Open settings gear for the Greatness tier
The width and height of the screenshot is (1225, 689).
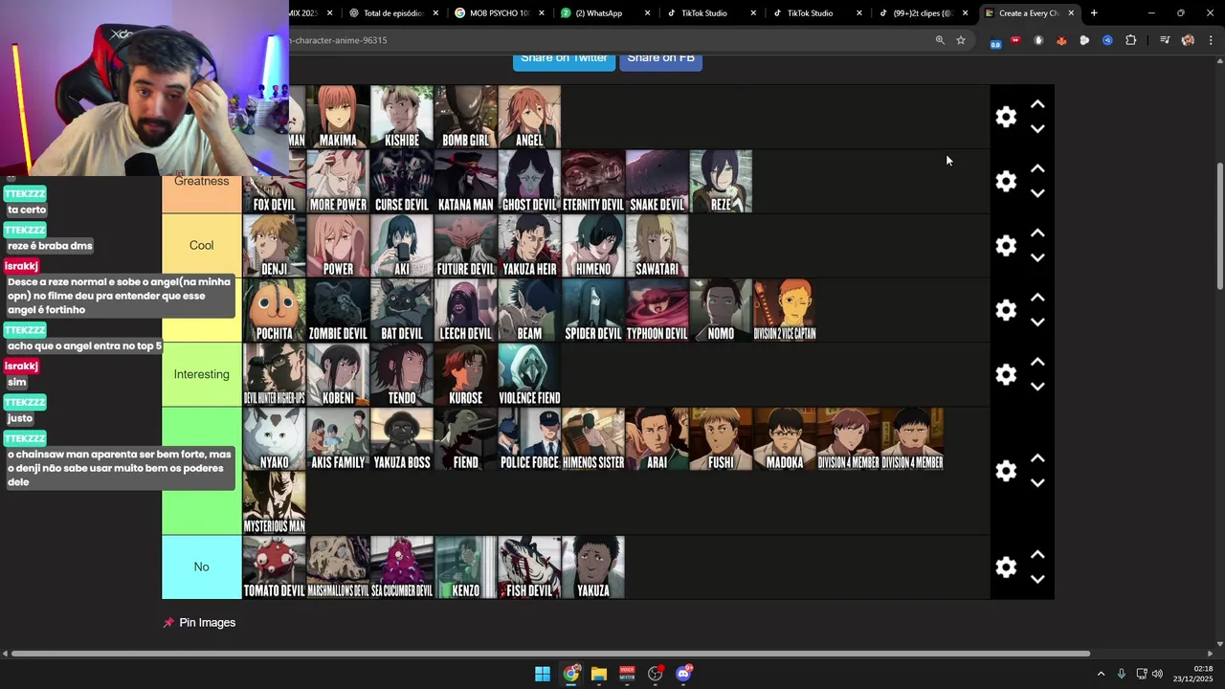1006,181
